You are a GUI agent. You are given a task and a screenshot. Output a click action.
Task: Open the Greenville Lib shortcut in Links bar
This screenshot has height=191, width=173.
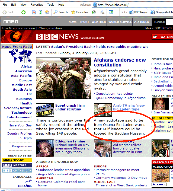tap(162, 12)
